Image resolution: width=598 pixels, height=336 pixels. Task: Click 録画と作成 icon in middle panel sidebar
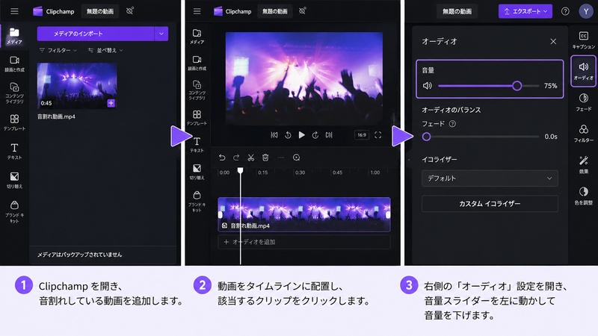(x=197, y=63)
